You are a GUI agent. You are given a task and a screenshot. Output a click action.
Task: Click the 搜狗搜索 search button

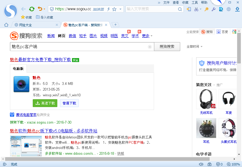point(167,47)
